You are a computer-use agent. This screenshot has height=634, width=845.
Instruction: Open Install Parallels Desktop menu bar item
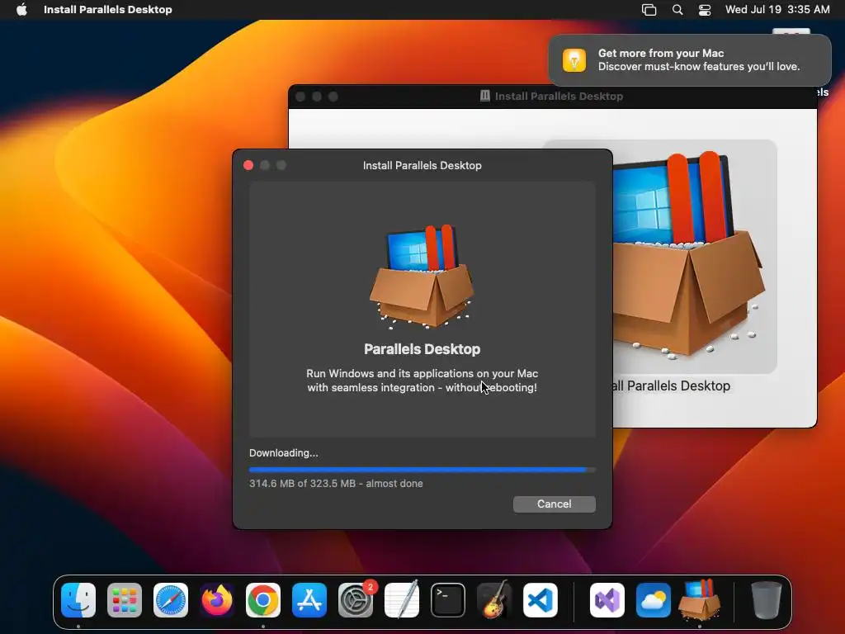(108, 10)
